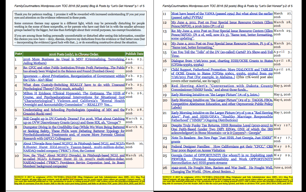Open About UNevada-Reno-based NCJFCJ post link
This screenshot has width=306, height=192.
[74, 144]
